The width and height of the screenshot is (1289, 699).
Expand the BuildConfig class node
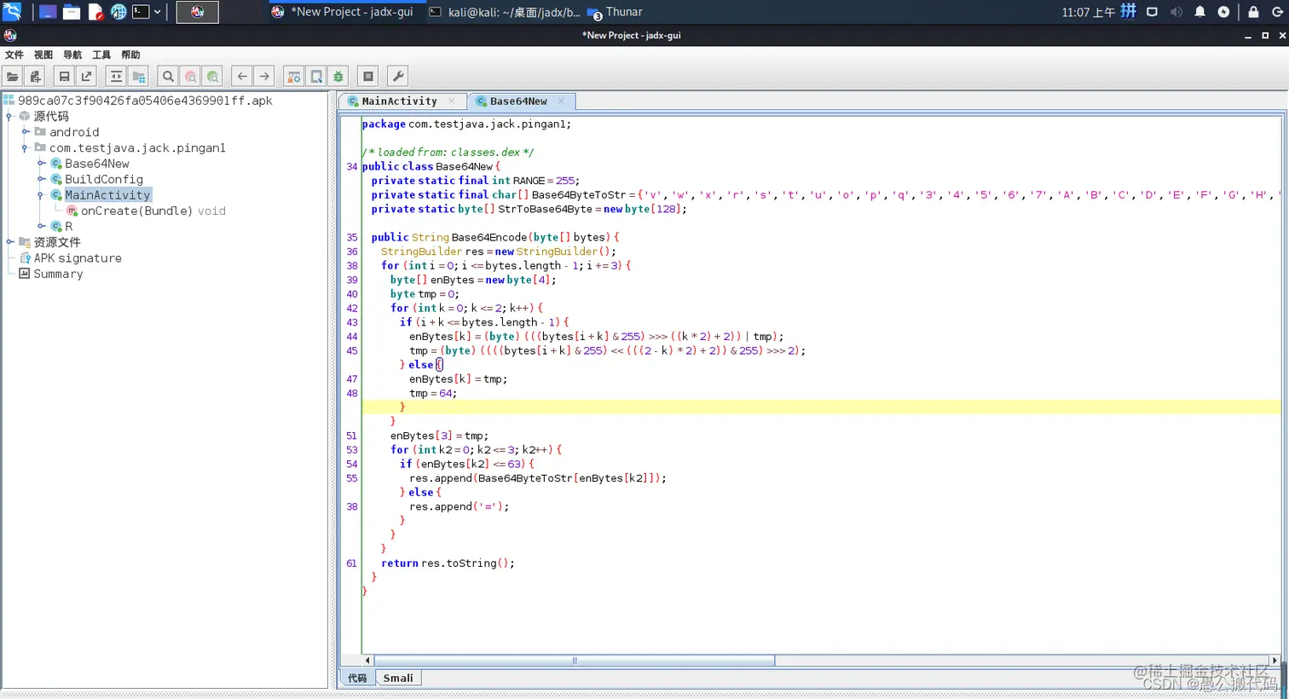click(40, 179)
